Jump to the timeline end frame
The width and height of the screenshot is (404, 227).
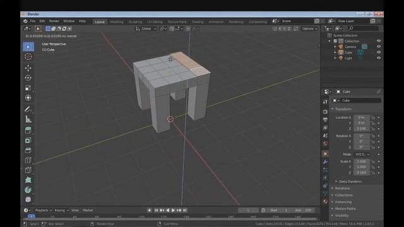coord(185,210)
